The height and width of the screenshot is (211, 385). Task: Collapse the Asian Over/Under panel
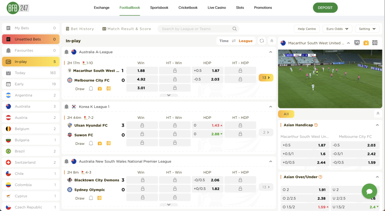[377, 177]
